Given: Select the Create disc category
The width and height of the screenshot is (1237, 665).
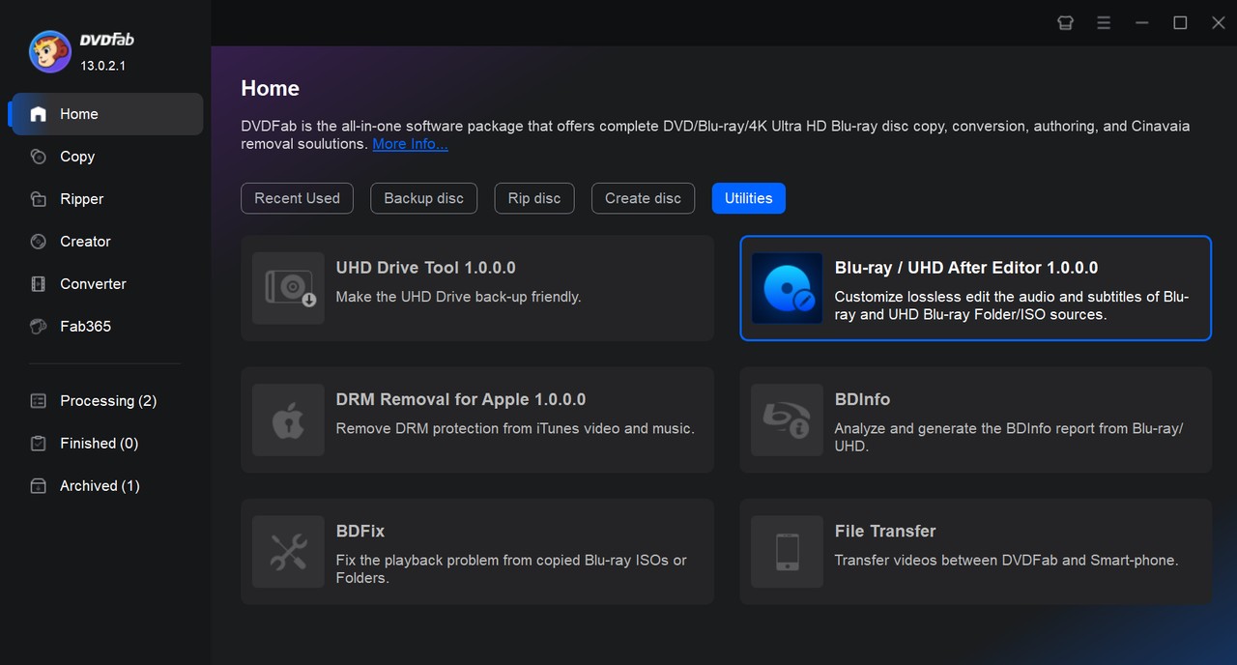Looking at the screenshot, I should pos(642,197).
